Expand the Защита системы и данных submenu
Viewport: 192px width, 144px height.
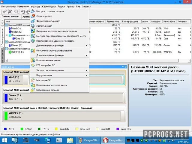86,70
